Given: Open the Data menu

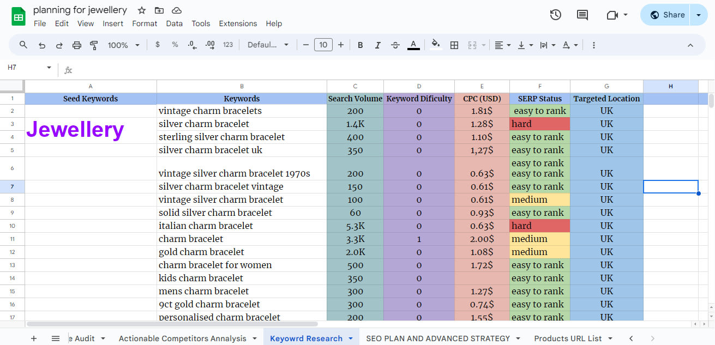Looking at the screenshot, I should pos(175,23).
